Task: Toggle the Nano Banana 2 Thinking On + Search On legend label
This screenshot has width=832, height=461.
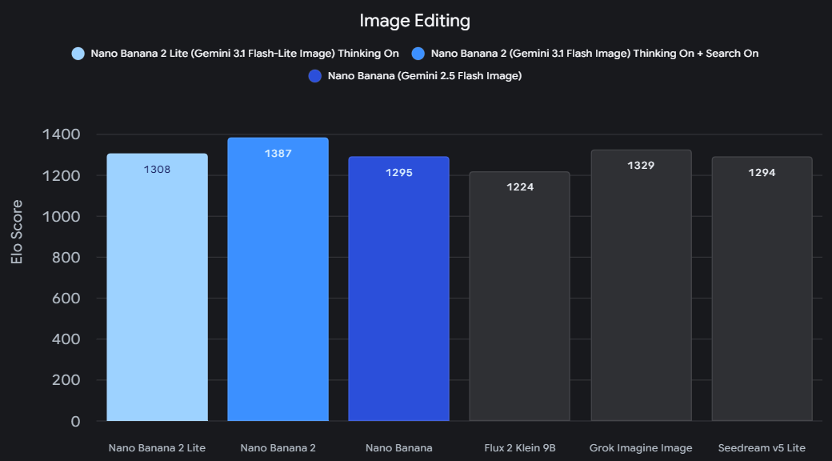Action: 595,54
